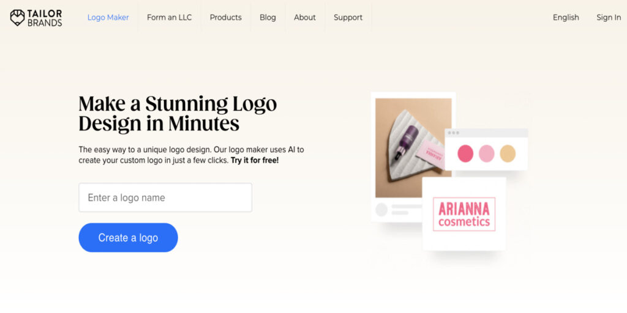The image size is (627, 313).
Task: Expand the Products navigation menu
Action: (x=225, y=18)
